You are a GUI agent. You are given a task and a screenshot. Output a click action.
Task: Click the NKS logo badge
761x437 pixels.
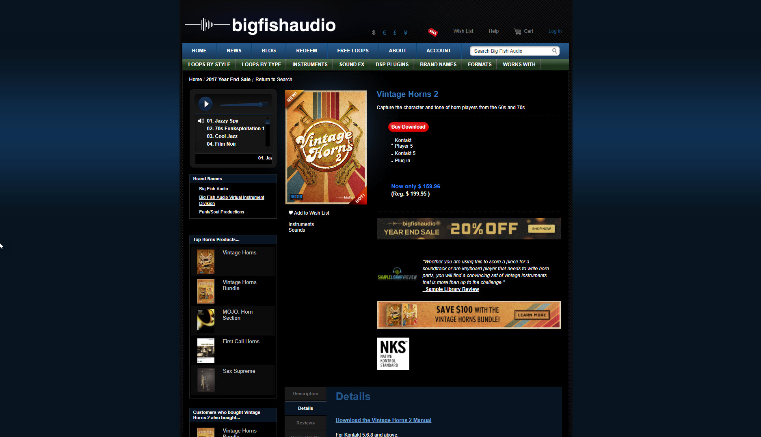393,354
